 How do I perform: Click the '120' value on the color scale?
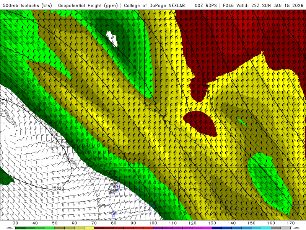coord(192,223)
